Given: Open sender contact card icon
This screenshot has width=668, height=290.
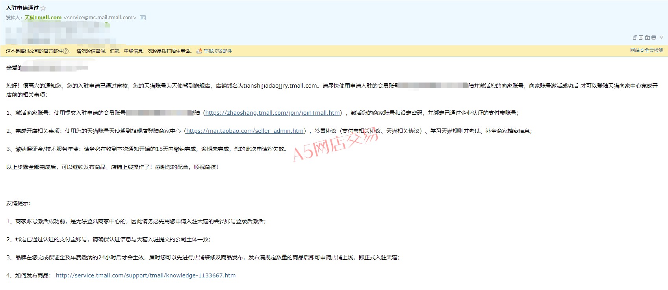Looking at the screenshot, I should [143, 18].
